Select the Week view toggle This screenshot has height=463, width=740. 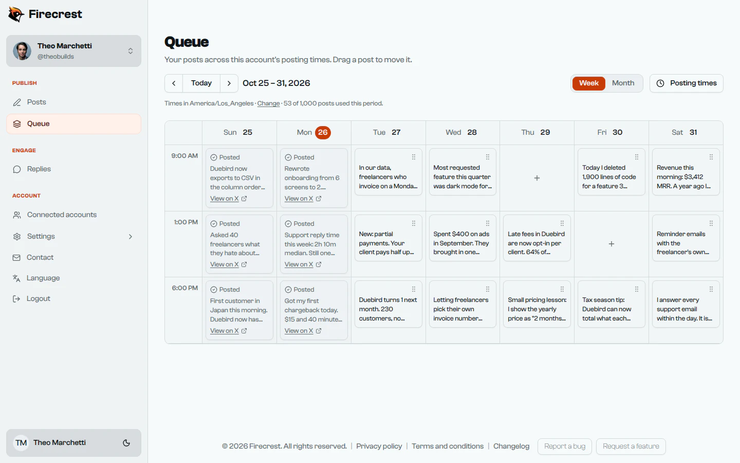tap(589, 83)
